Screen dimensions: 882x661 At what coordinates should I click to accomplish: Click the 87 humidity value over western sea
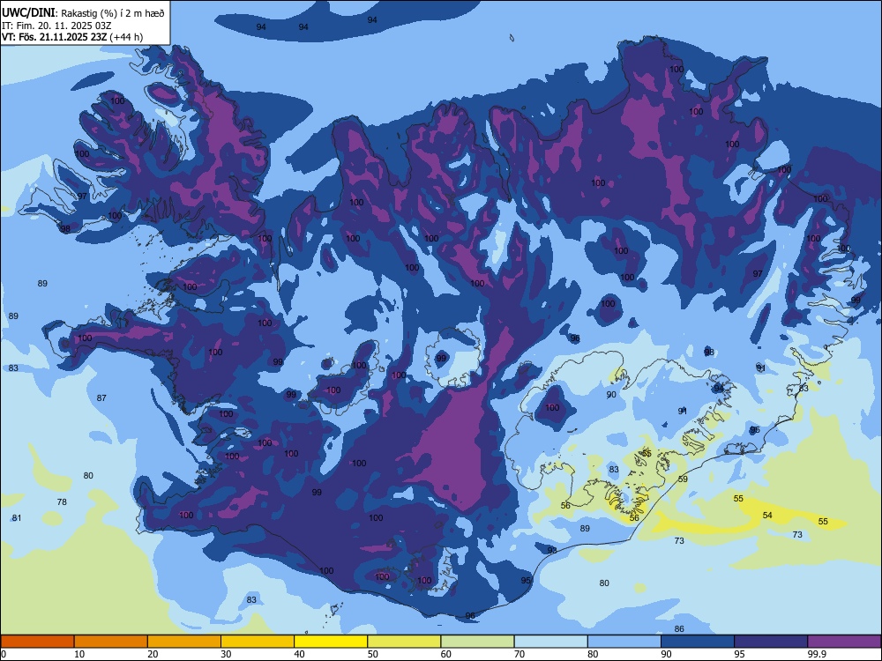point(101,398)
